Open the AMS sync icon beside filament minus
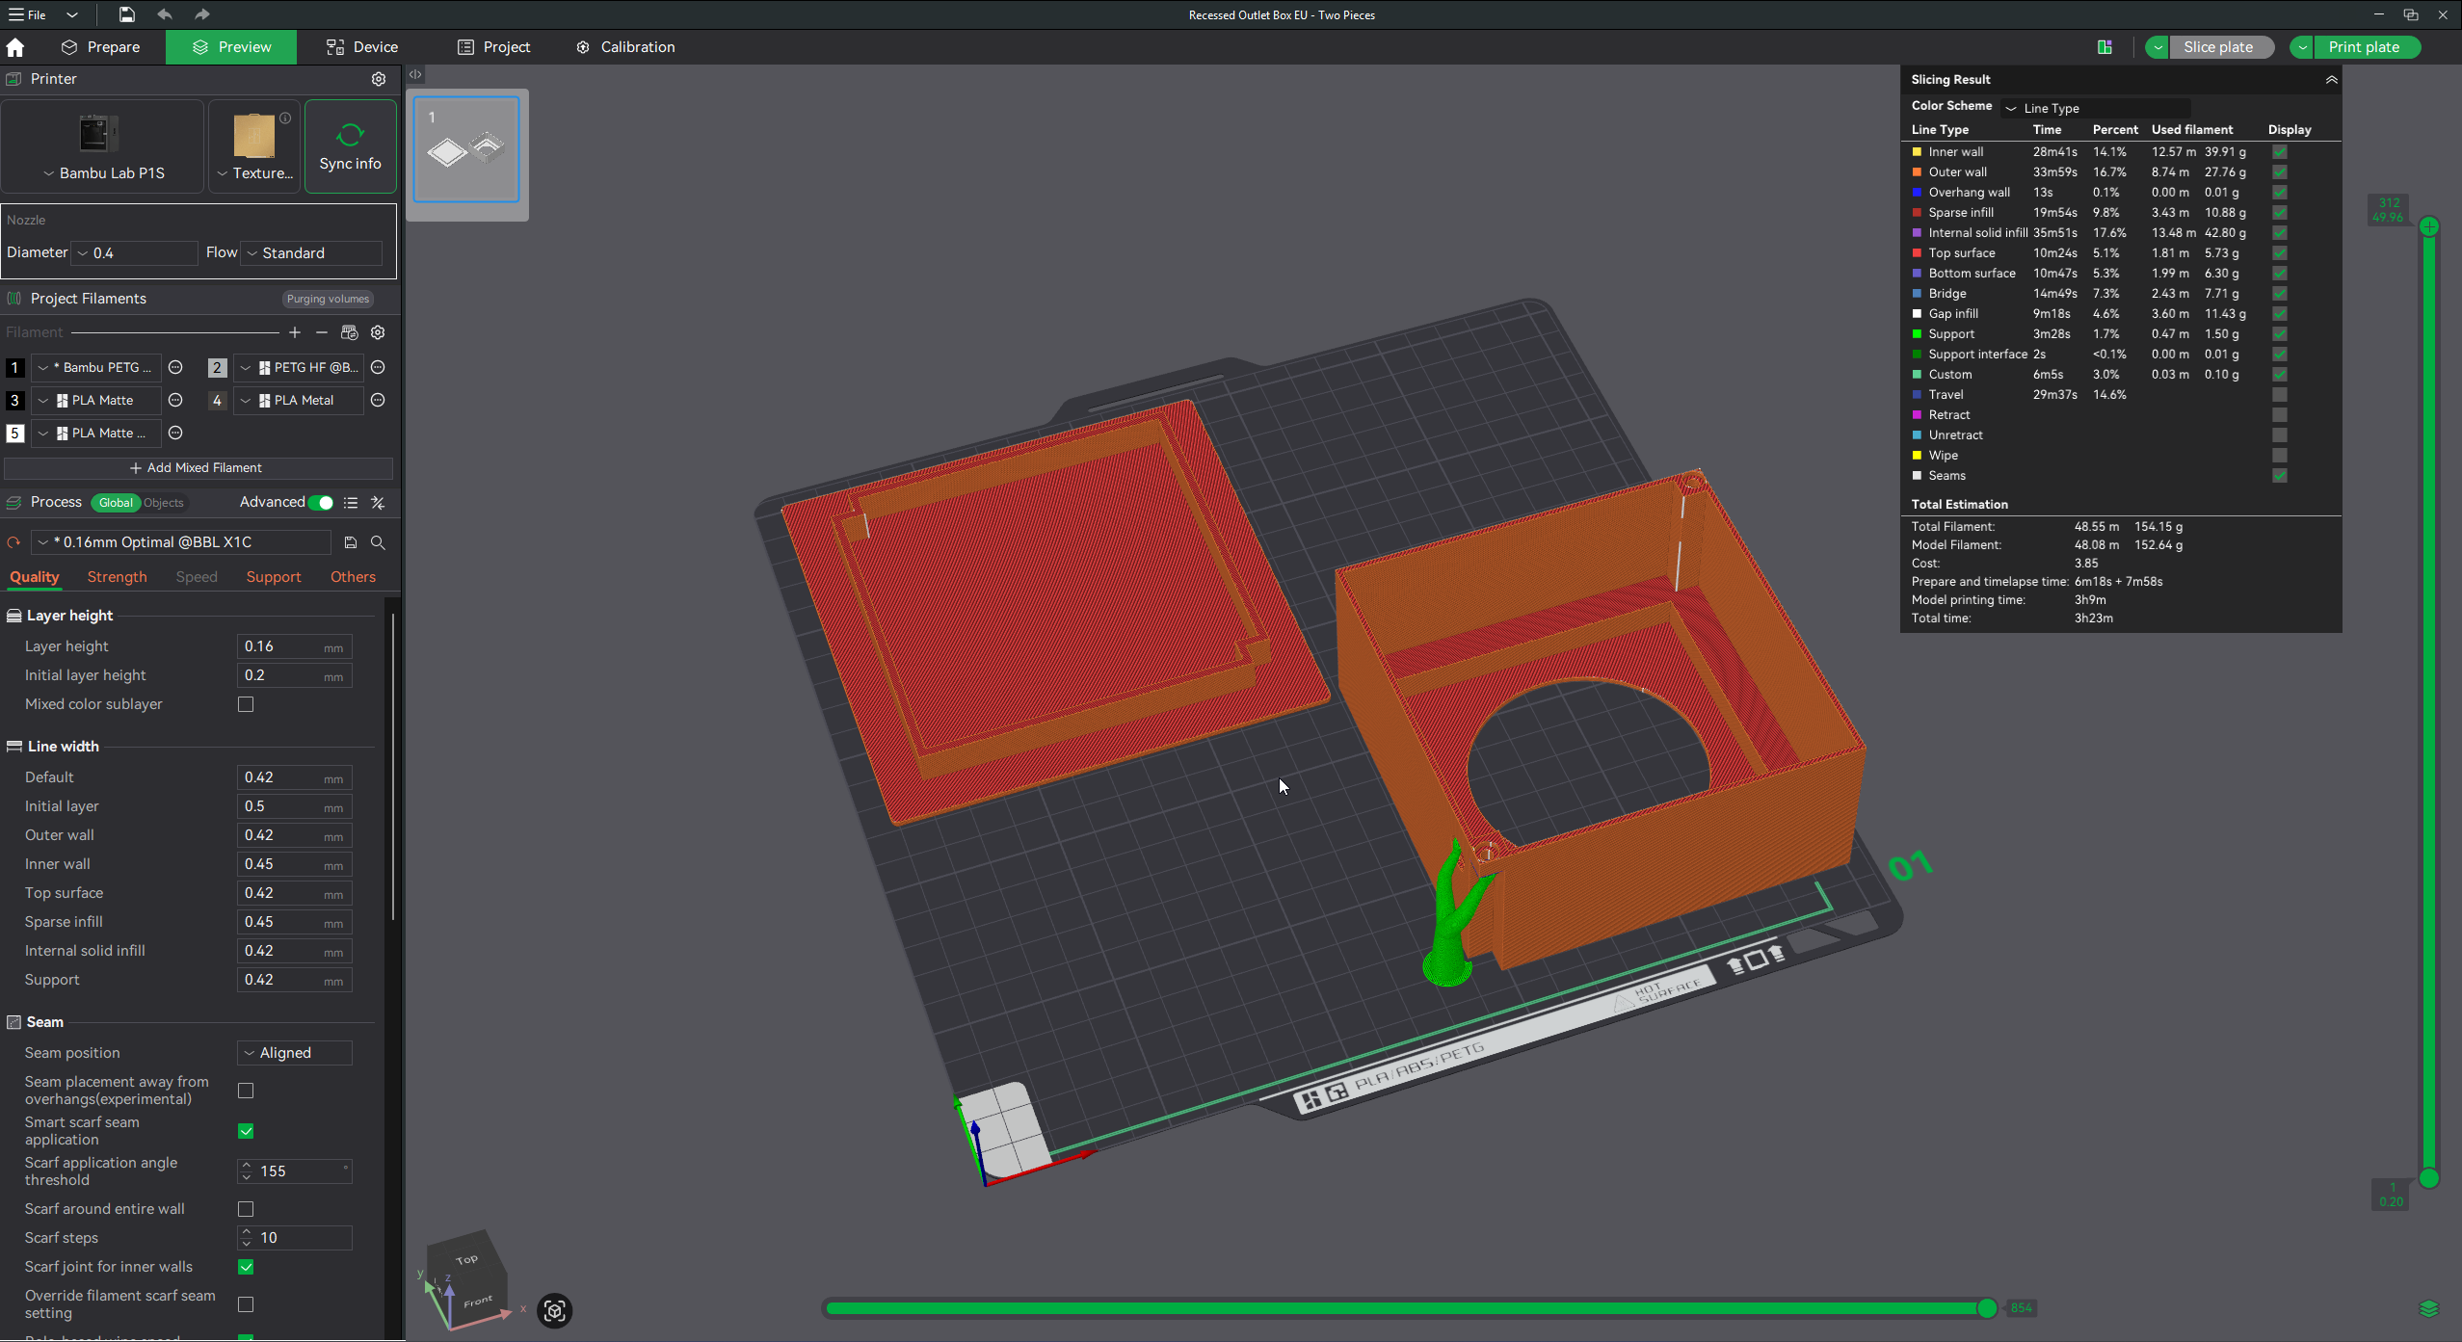 (x=350, y=332)
